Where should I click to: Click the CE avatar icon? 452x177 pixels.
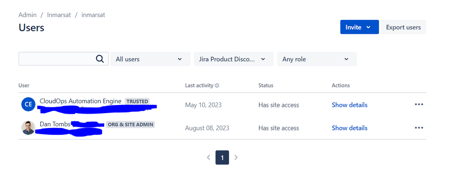28,105
